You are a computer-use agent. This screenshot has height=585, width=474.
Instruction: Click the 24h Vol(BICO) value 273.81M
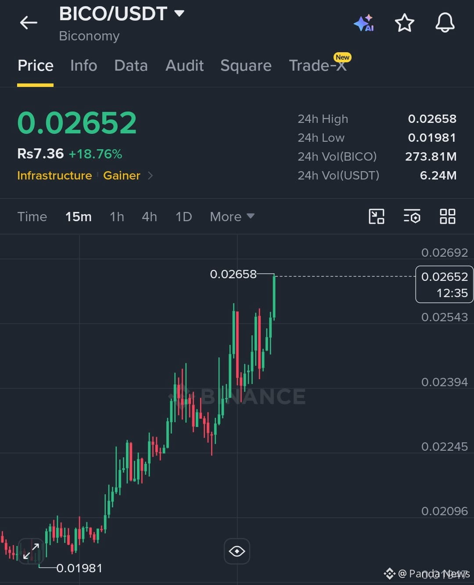431,157
